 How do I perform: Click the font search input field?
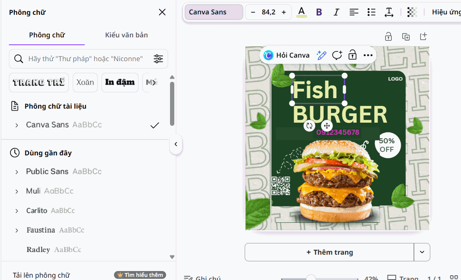[86, 59]
